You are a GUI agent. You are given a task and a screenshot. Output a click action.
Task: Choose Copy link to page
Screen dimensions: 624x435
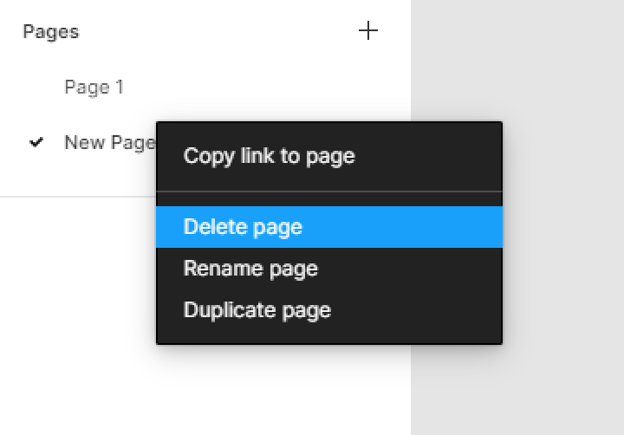(x=270, y=156)
